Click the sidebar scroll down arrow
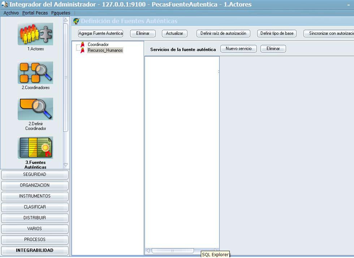This screenshot has width=354, height=258. [x=65, y=165]
